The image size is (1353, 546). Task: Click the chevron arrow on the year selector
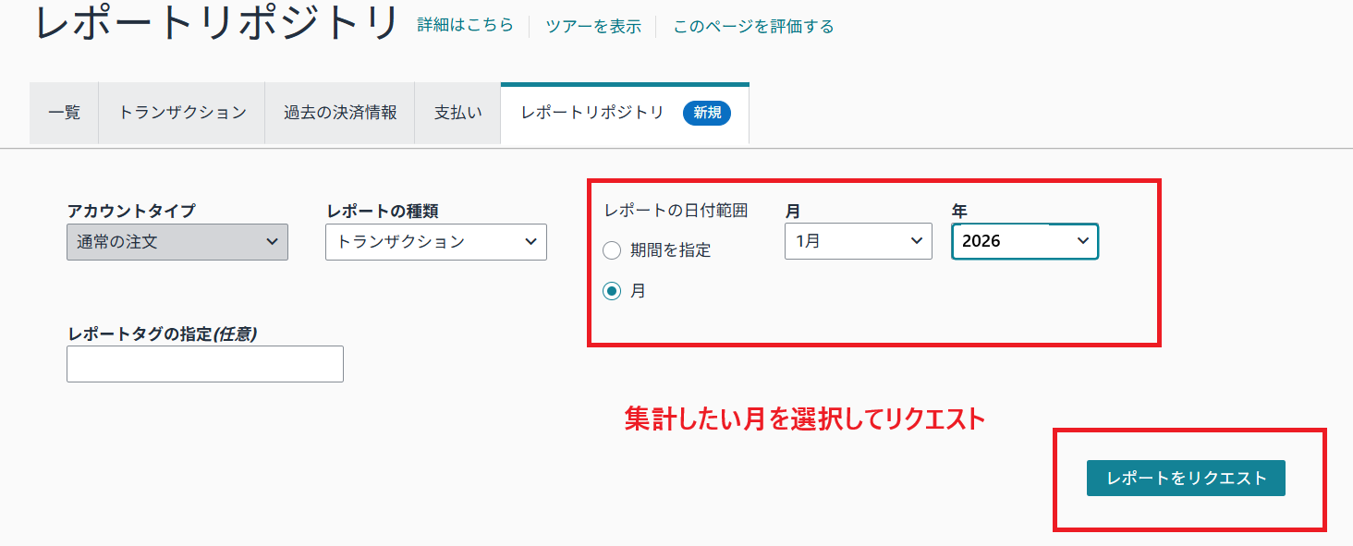[1083, 241]
